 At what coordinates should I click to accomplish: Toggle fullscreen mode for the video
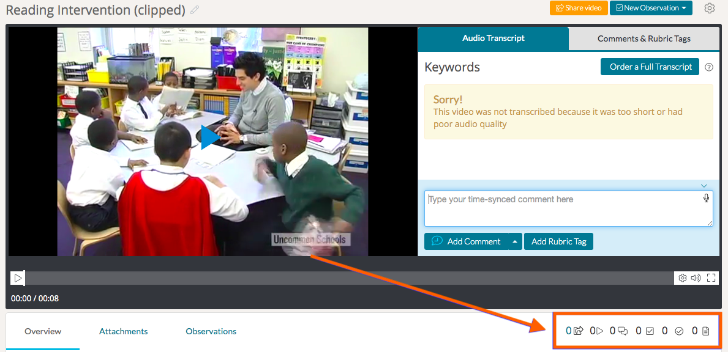[x=711, y=278]
